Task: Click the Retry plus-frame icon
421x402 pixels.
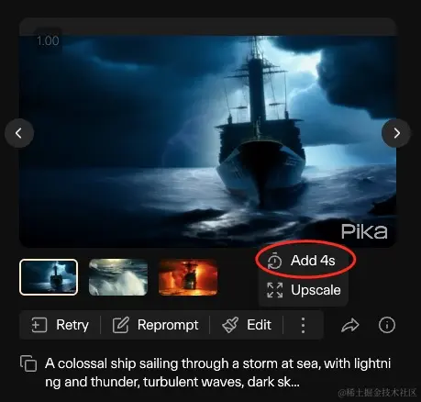Action: pyautogui.click(x=39, y=325)
